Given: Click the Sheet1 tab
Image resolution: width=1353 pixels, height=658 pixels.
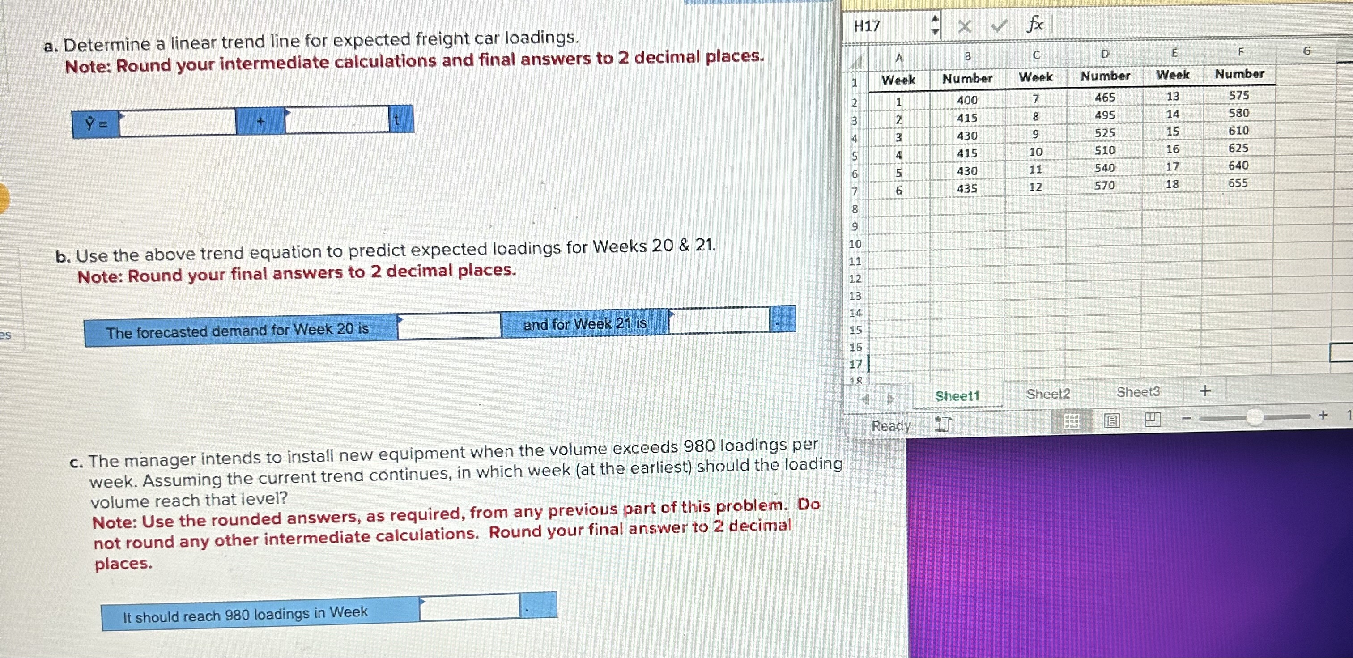Looking at the screenshot, I should 957,396.
